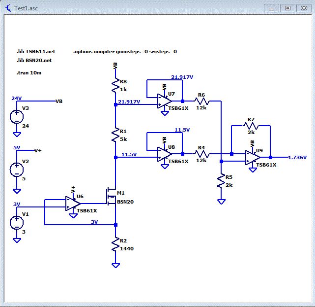Select resistor R7 2k in feedback path

click(x=251, y=126)
